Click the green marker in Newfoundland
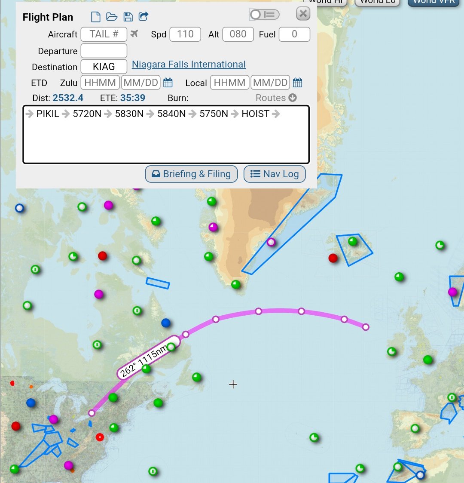The height and width of the screenshot is (483, 464). click(197, 377)
